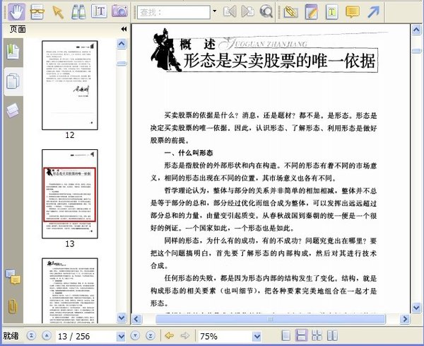Switch to single page layout
The width and height of the screenshot is (424, 346).
285,335
